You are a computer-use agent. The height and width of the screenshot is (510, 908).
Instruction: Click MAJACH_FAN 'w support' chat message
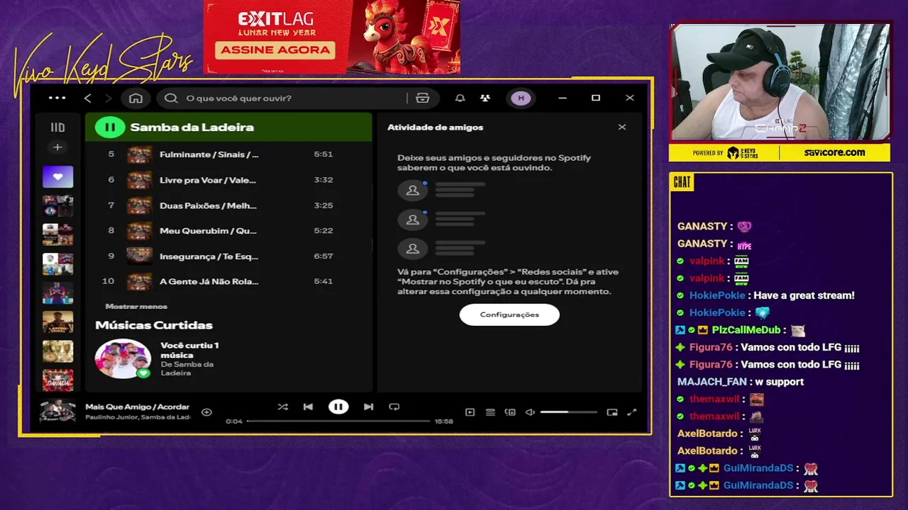click(x=779, y=382)
